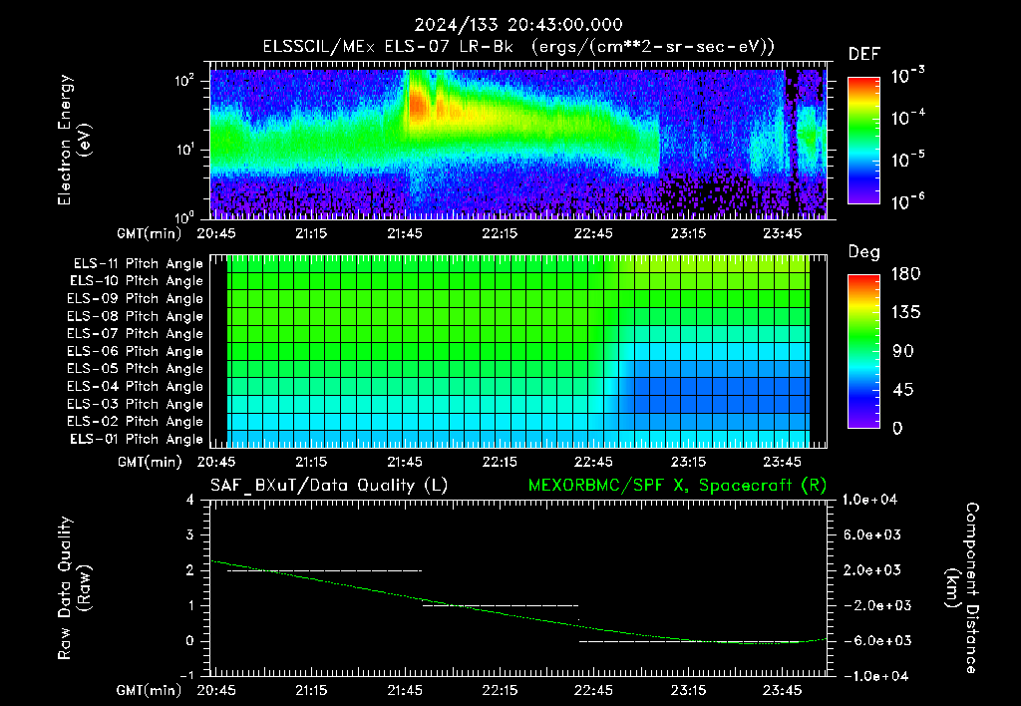Click the DEF color bar legend
The height and width of the screenshot is (706, 1021).
click(863, 140)
